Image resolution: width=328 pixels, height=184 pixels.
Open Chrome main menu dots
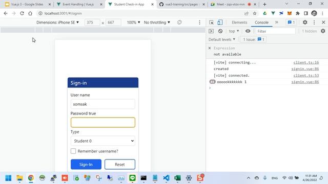point(322,13)
